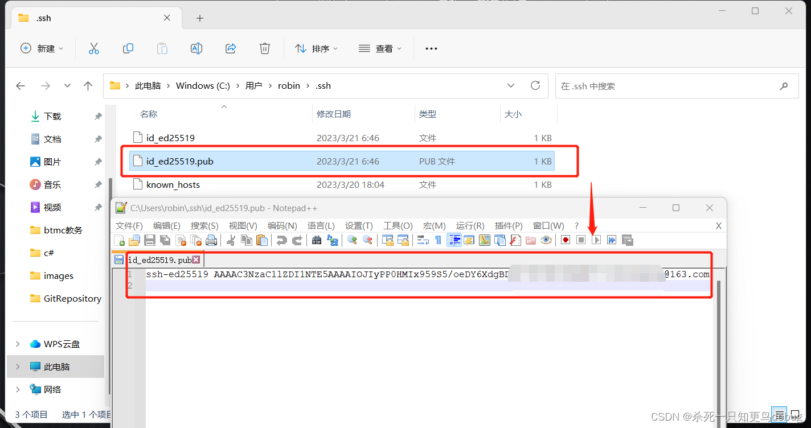
Task: Open recent locations chevron beside forward arrow
Action: (67, 86)
